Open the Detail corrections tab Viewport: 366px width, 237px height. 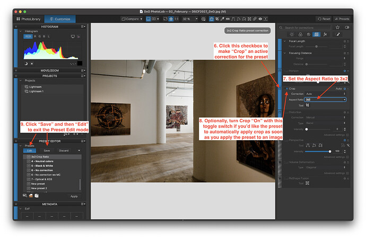309,34
